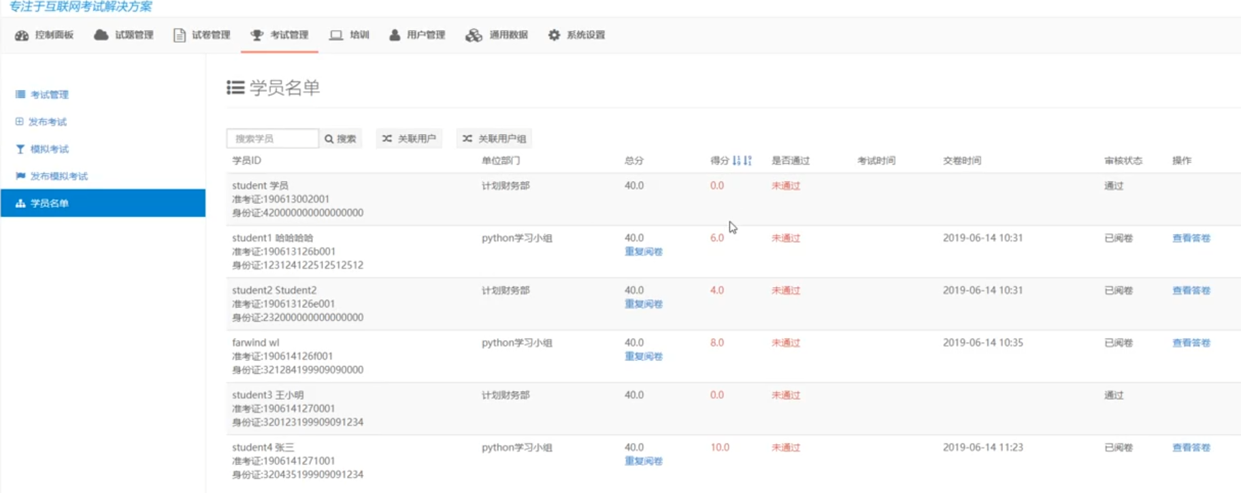Sort 得分 ascending with the 1-9 icon
This screenshot has height=493, width=1241.
pyautogui.click(x=736, y=160)
